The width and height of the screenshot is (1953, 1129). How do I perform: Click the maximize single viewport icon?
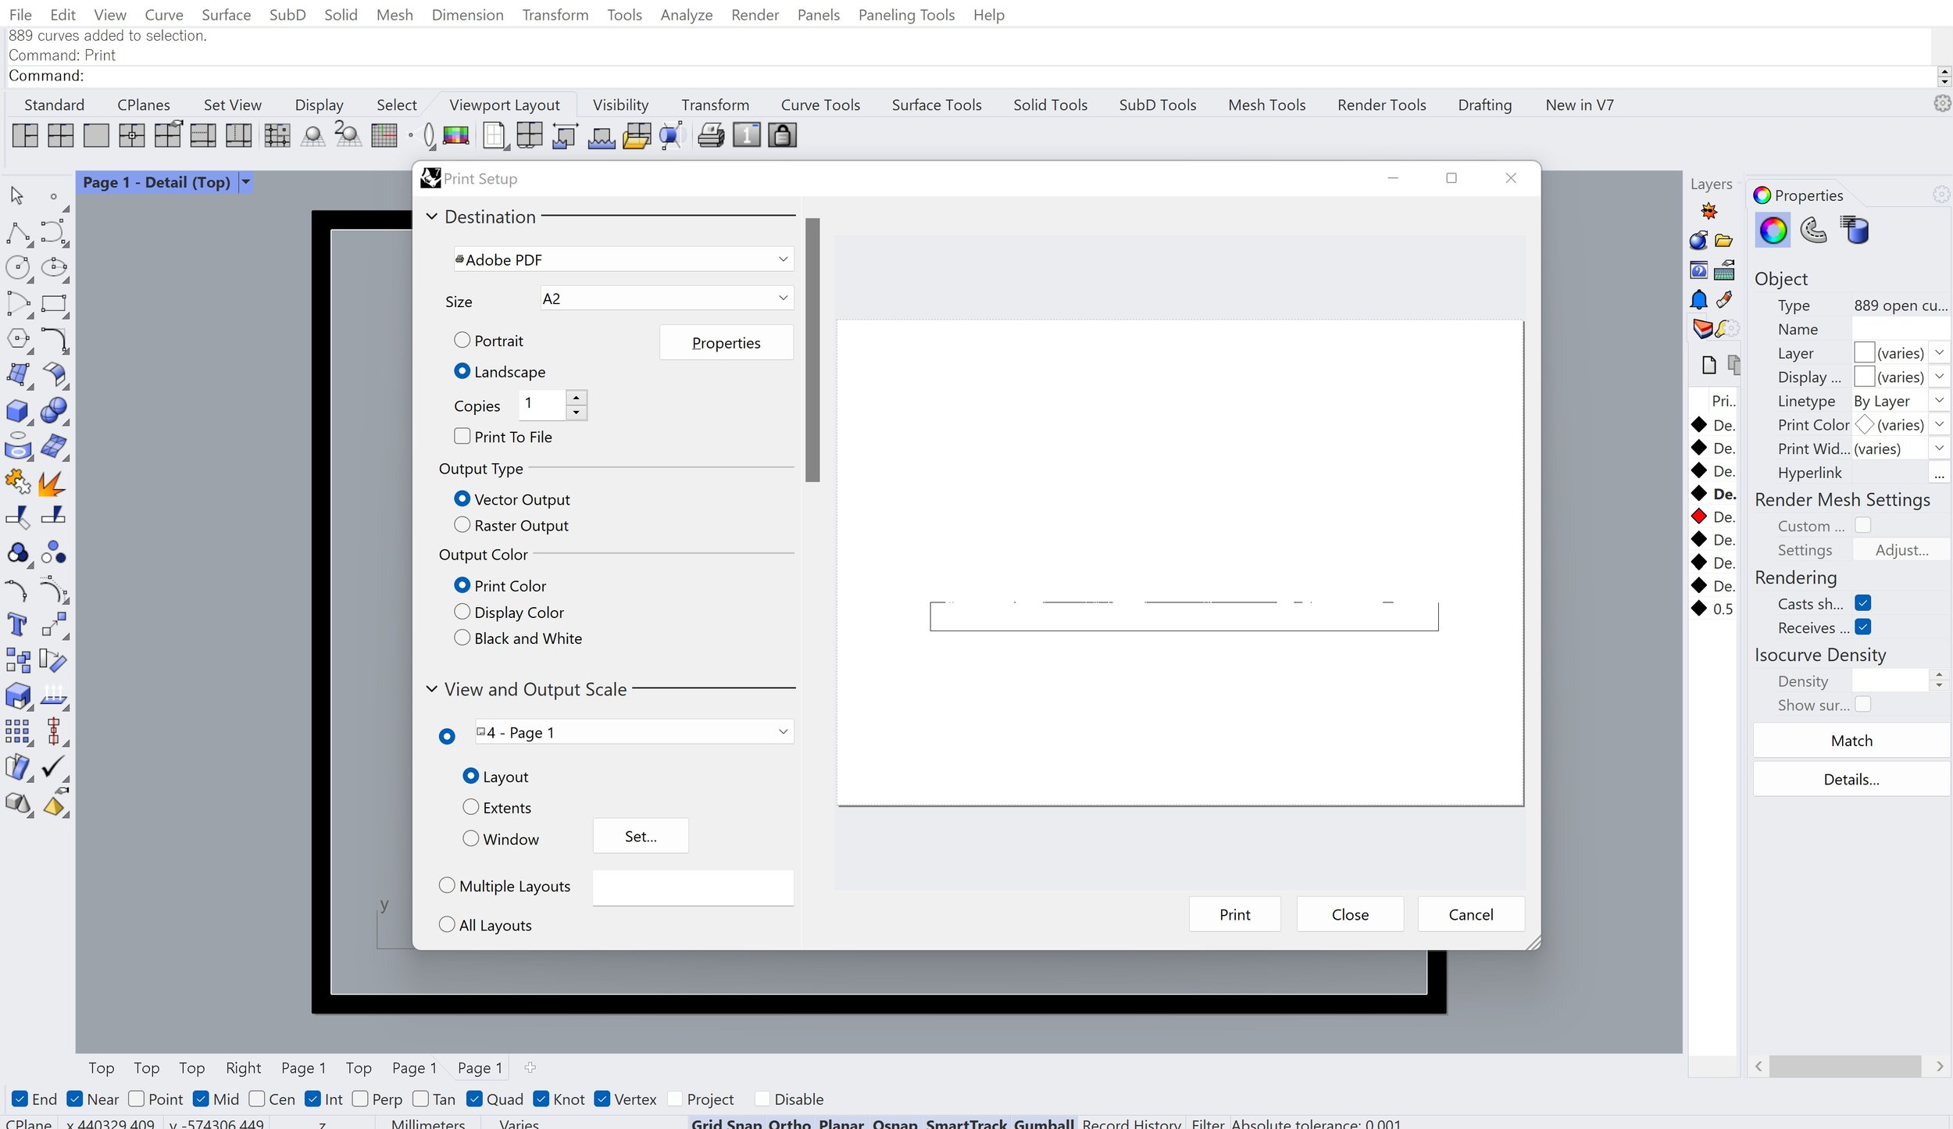[96, 136]
